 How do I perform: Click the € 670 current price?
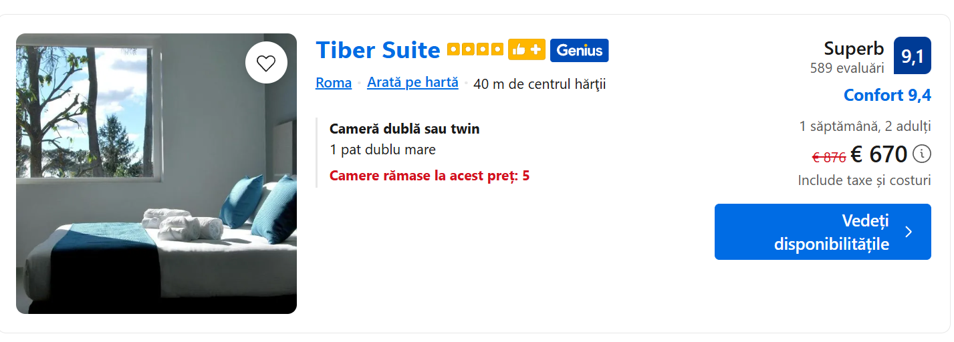coord(878,154)
